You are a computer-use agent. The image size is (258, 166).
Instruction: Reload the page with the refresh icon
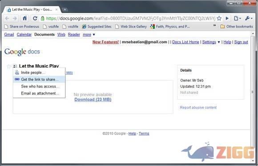click(35, 18)
